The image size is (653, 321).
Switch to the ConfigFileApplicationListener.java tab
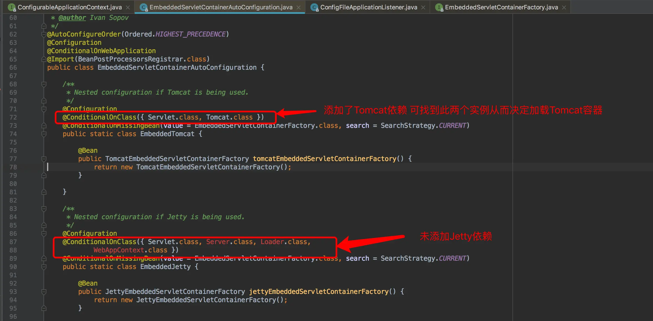[x=368, y=7]
